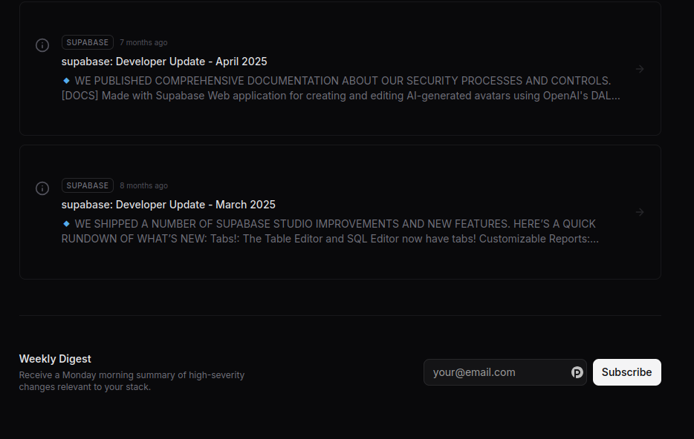Click the info icon beside April 2025 update
The image size is (694, 439).
[x=42, y=45]
